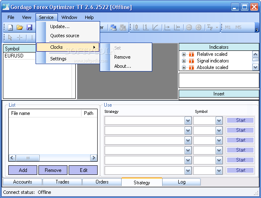
Task: Expand the Relative scaled tree node
Action: tap(184, 55)
